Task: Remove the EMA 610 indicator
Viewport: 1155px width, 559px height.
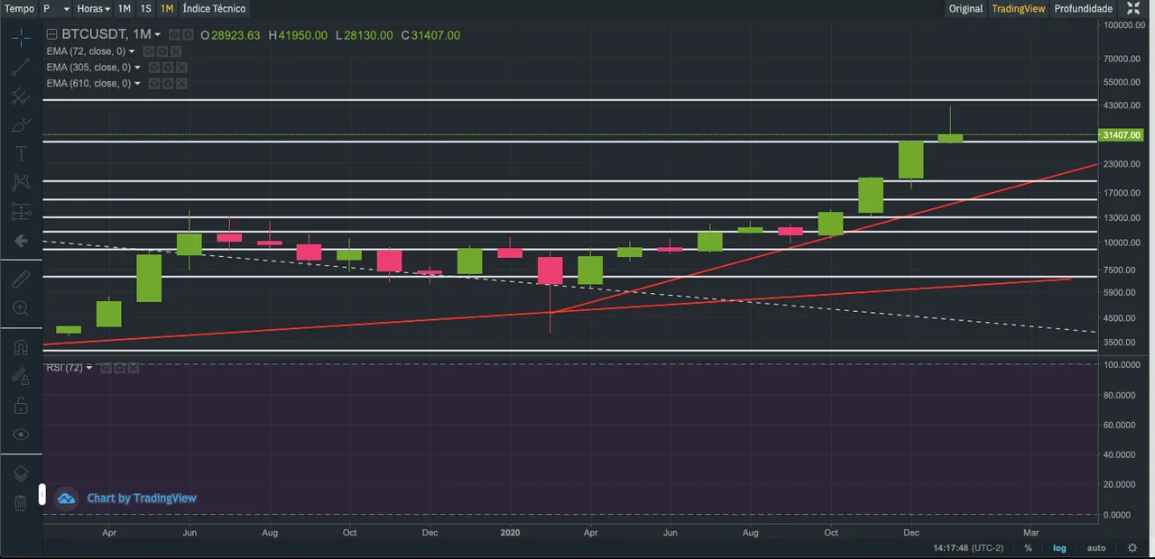Action: point(181,84)
